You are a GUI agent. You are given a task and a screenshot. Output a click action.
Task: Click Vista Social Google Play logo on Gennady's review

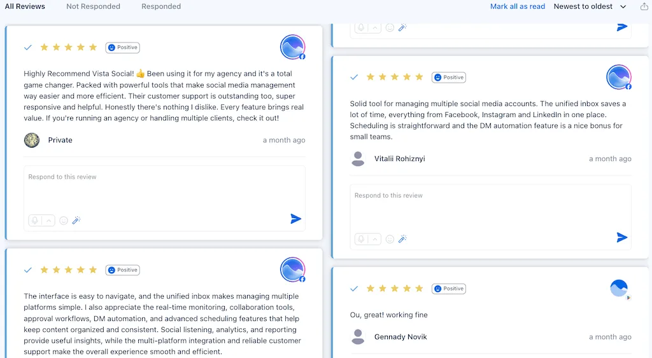point(619,289)
